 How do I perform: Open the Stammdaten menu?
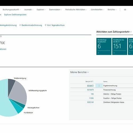(x=55, y=10)
